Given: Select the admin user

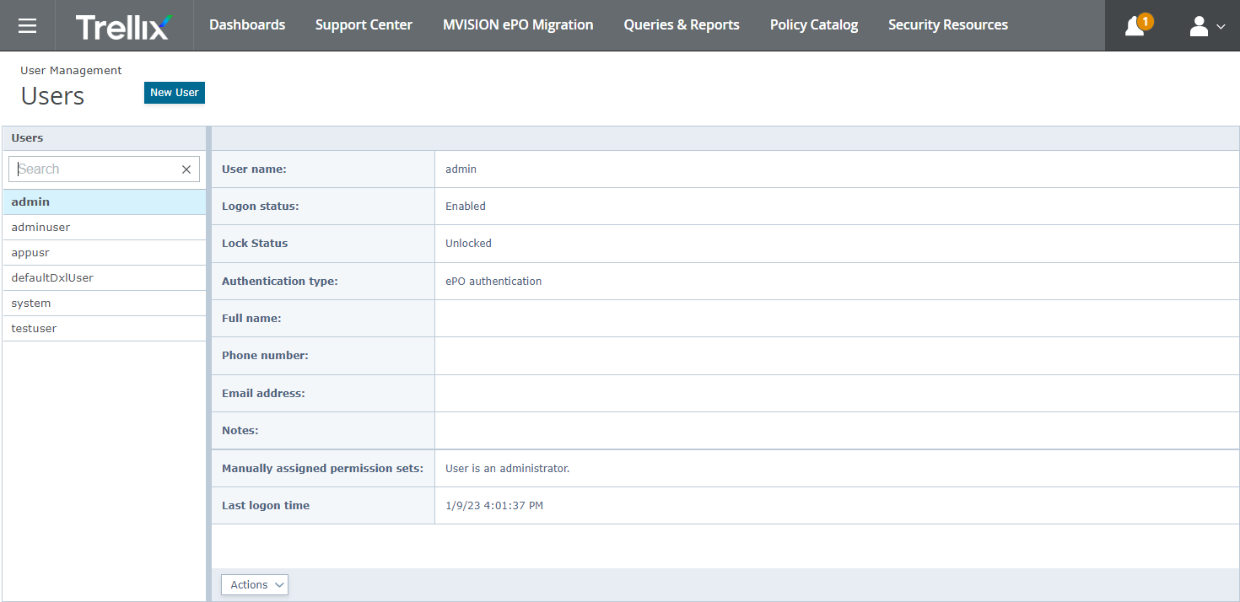Looking at the screenshot, I should 105,202.
